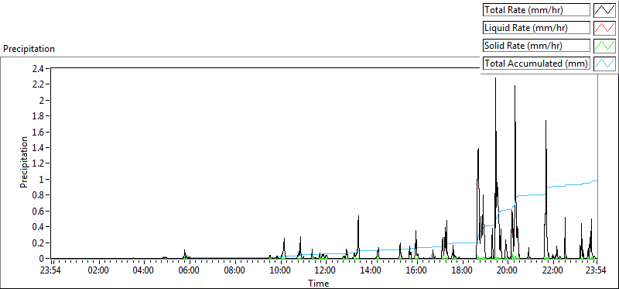Viewport: 619px width, 289px height.
Task: Select the Liquid Rate (mm/hr) legend label
Action: click(x=536, y=28)
